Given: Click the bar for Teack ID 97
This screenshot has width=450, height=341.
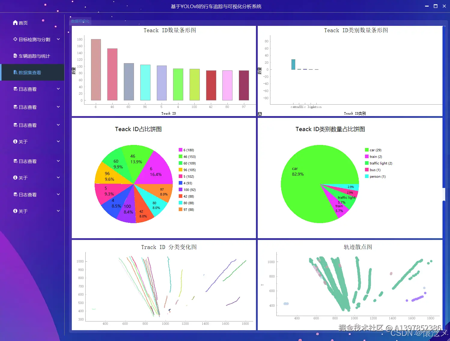Looking at the screenshot, I should [x=244, y=85].
